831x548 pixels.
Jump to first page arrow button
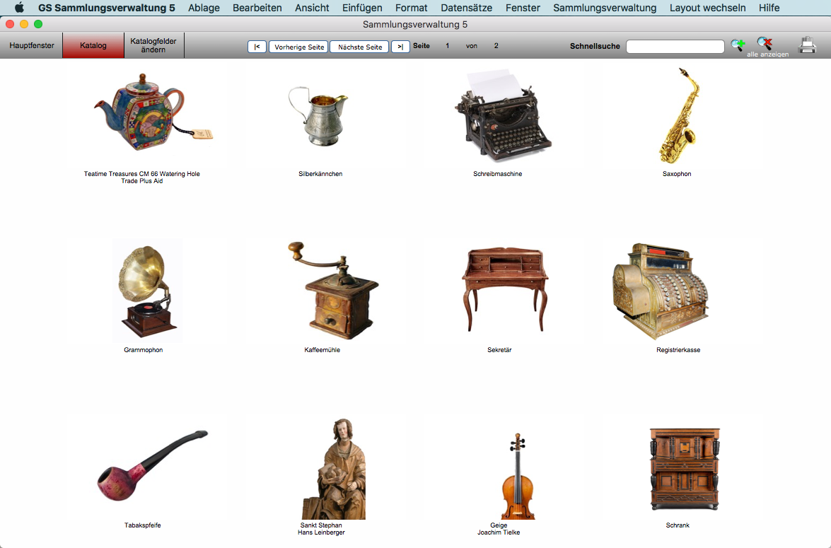pos(257,47)
